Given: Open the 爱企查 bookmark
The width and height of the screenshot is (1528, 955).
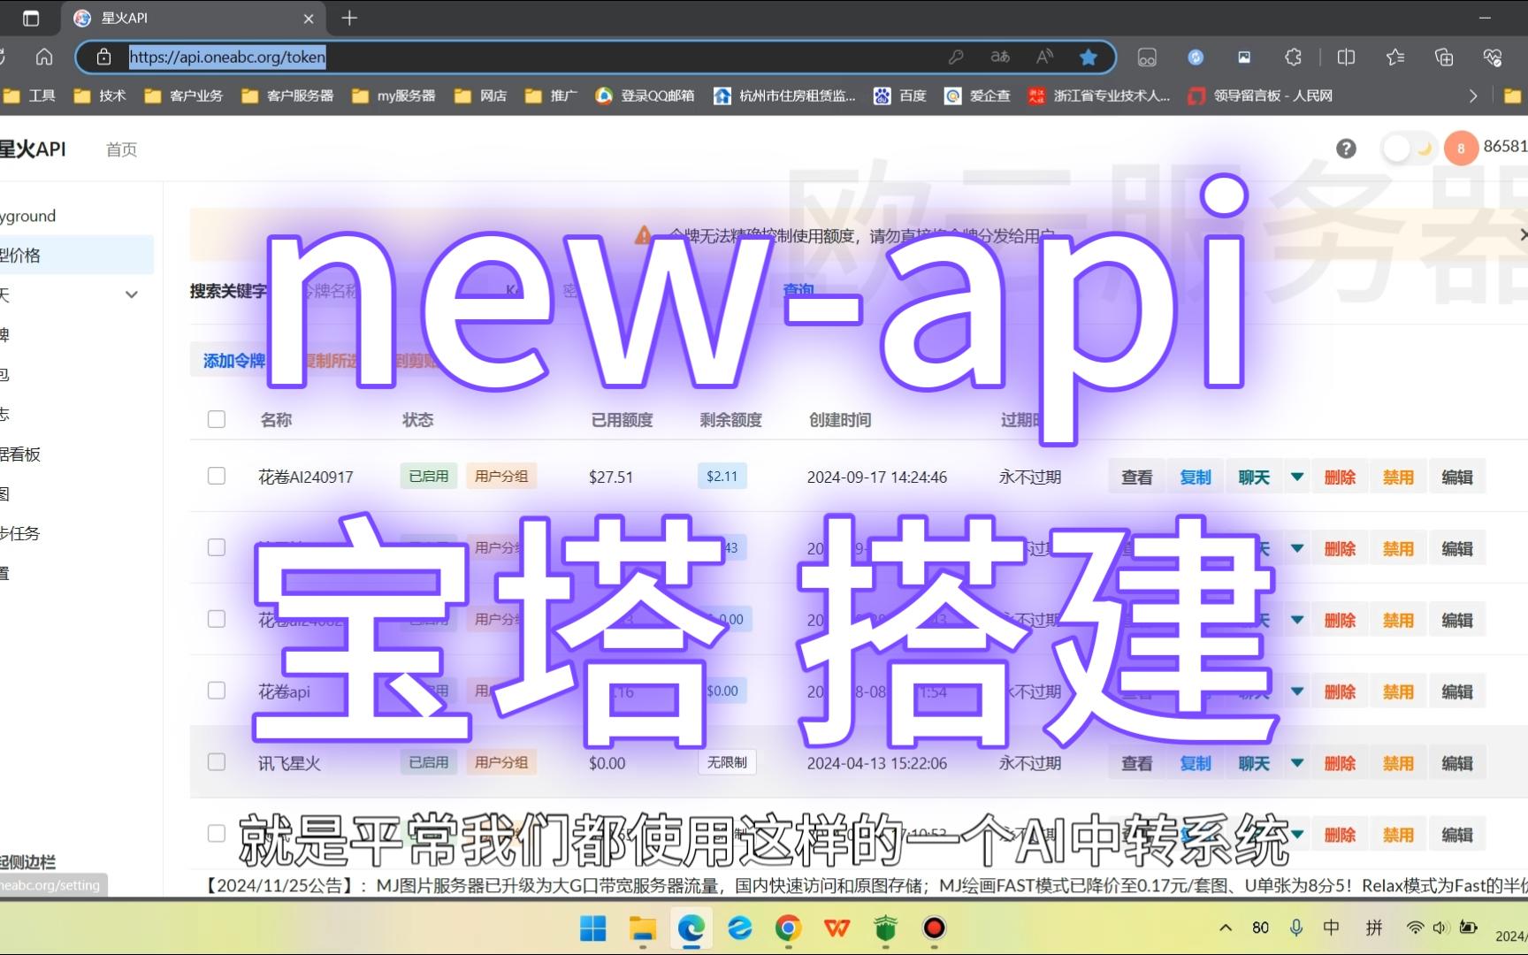Looking at the screenshot, I should pyautogui.click(x=978, y=95).
